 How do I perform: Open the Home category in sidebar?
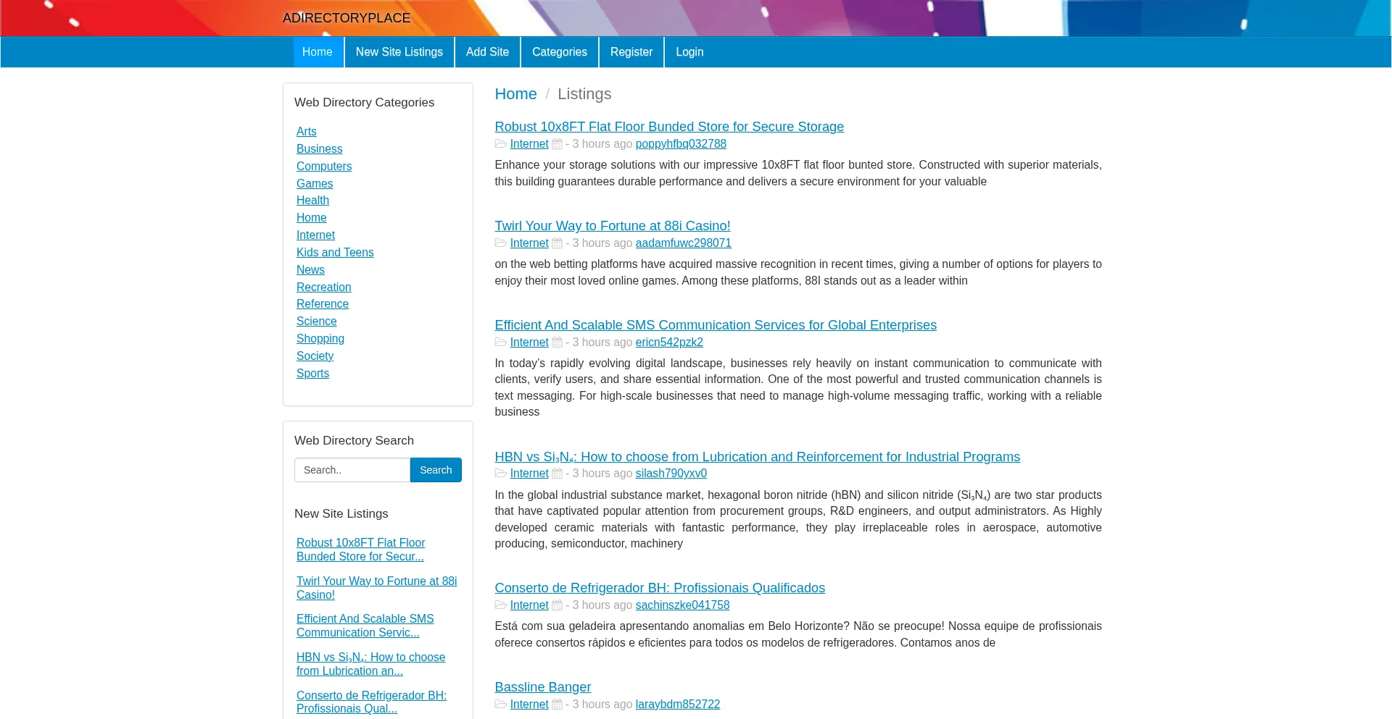coord(312,218)
